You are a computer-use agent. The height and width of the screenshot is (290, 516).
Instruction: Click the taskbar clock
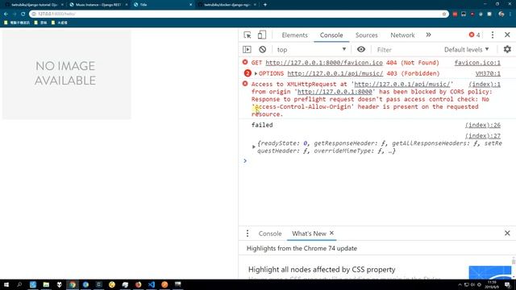click(x=492, y=284)
